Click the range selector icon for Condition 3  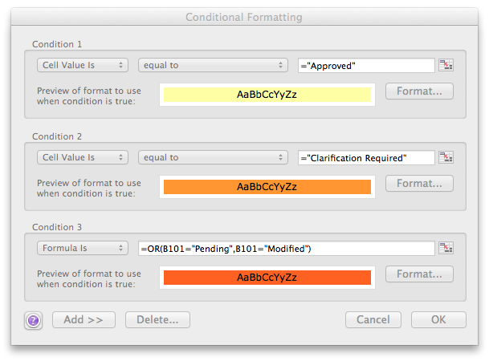[x=446, y=248]
